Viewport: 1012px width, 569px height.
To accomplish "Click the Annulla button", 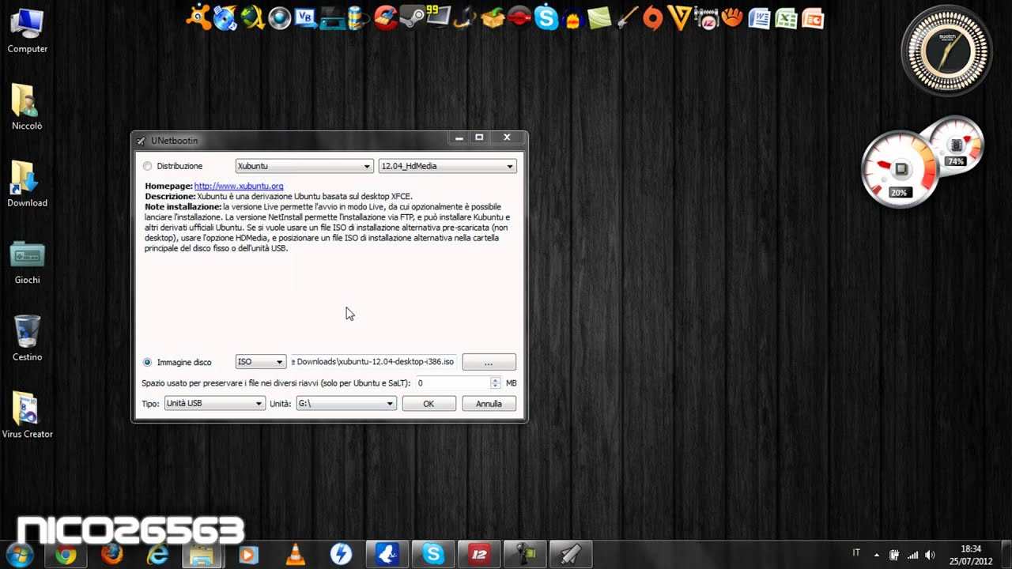I will (x=489, y=404).
